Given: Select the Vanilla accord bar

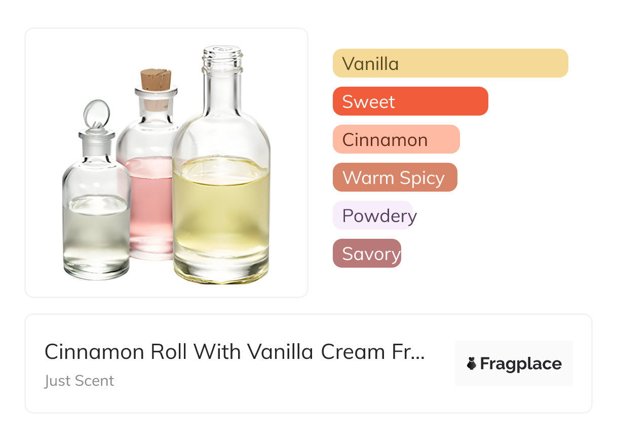Looking at the screenshot, I should [x=450, y=63].
